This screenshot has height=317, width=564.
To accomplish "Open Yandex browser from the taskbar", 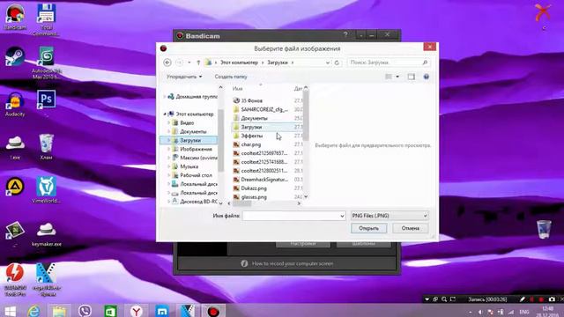I will 137,311.
